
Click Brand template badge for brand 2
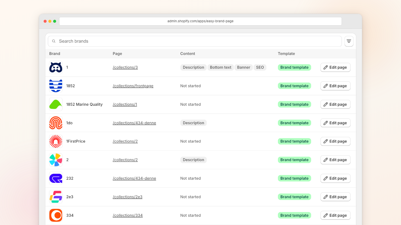click(x=294, y=160)
